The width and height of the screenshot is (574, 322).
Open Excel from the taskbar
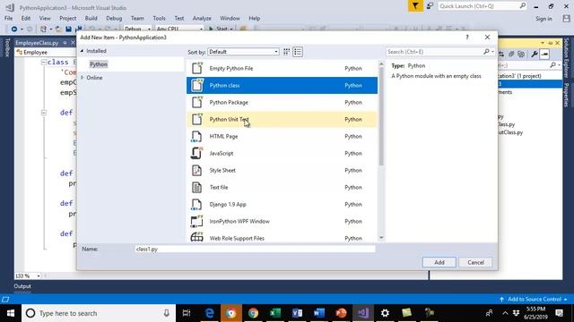coord(275,313)
